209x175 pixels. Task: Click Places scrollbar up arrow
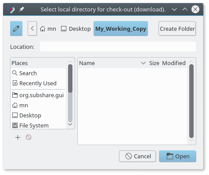pyautogui.click(x=70, y=62)
